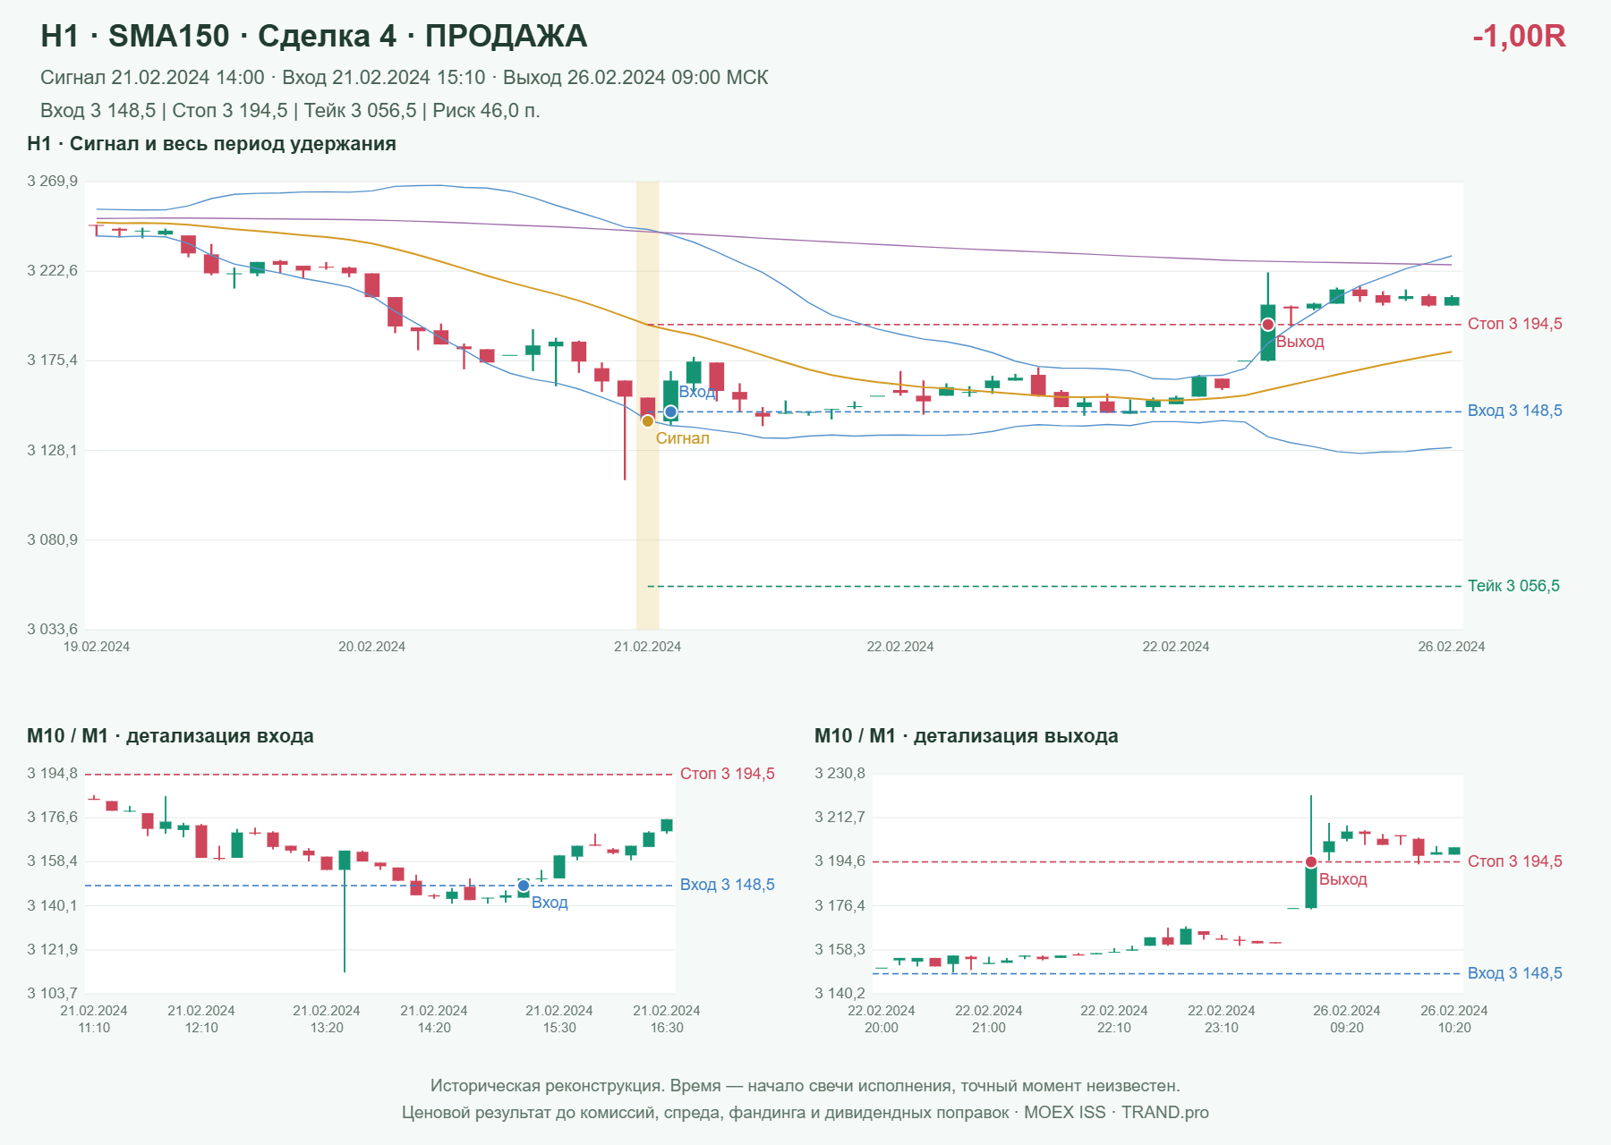The width and height of the screenshot is (1611, 1145).
Task: Click the 'MOEX ISS · TRAND.pro' footer text
Action: 1116,1113
